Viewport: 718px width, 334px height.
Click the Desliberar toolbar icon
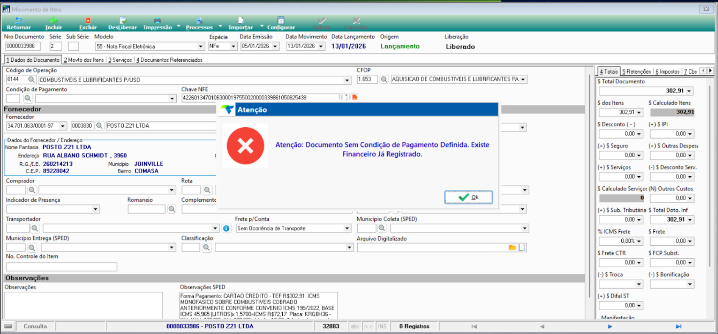pos(123,20)
